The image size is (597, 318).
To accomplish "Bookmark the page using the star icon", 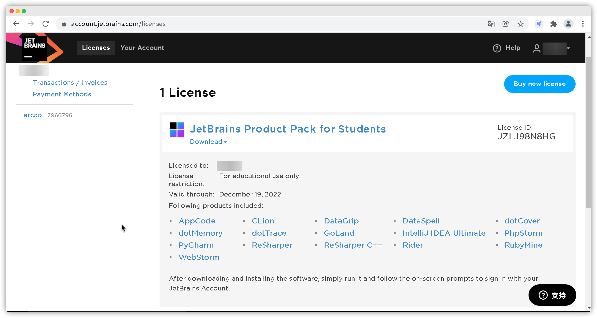I will click(x=521, y=24).
